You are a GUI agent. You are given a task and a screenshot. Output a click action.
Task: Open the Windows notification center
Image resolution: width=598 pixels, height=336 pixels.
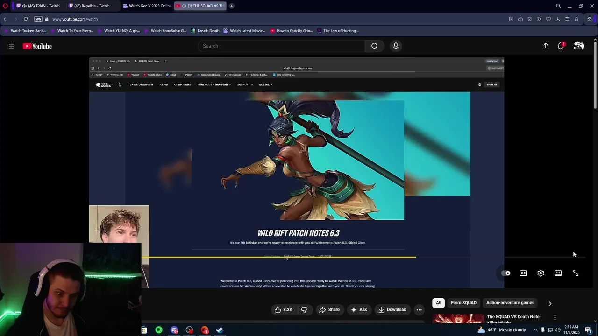point(588,330)
